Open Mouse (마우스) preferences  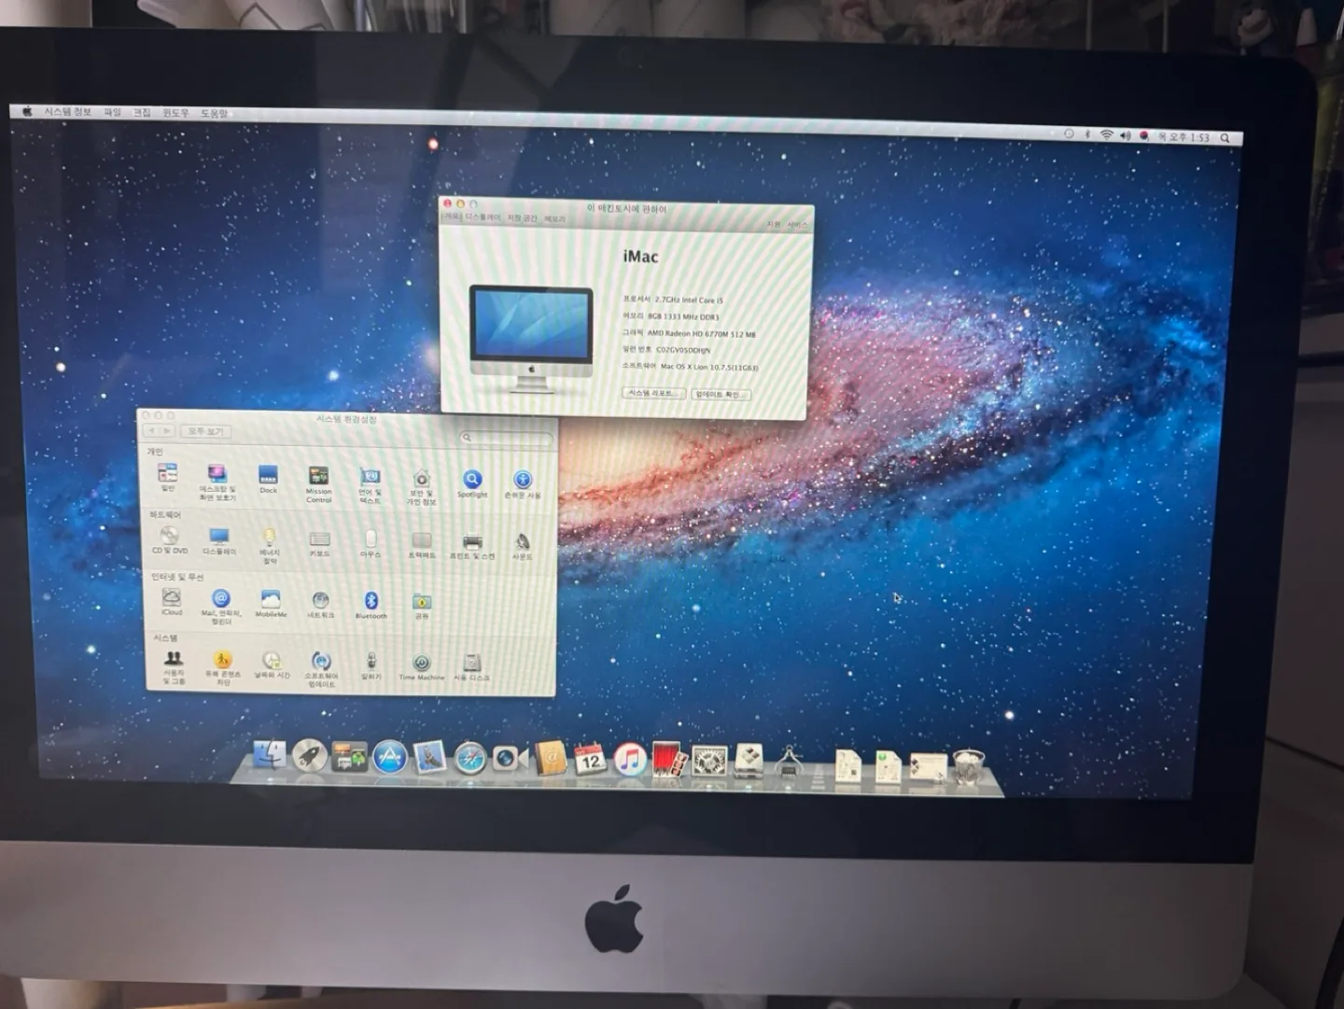[371, 544]
